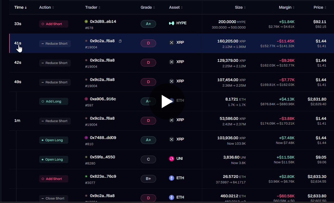This screenshot has height=203, width=334.
Task: Click the Reduce Short badge in 49s row
Action: [x=55, y=82]
